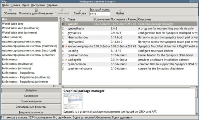This screenshot has height=120, width=199.
Task: Mark checkbox for libsynaptics-dev package
Action: pos(63,38)
